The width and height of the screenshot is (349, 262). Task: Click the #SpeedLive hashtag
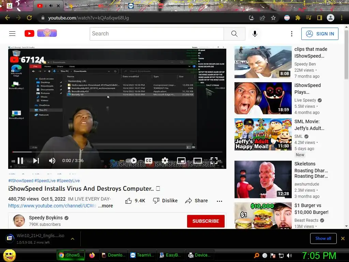(45, 181)
